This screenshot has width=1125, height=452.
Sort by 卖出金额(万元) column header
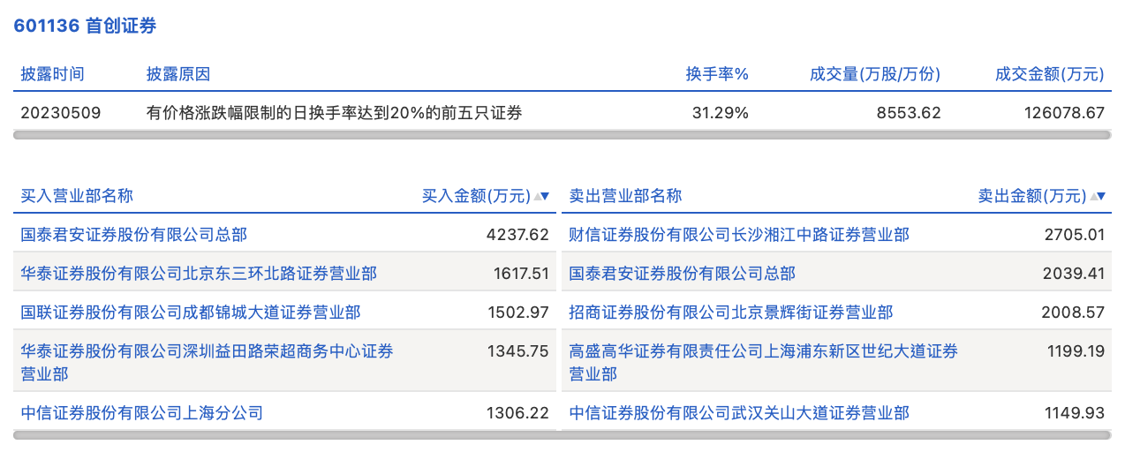1031,196
